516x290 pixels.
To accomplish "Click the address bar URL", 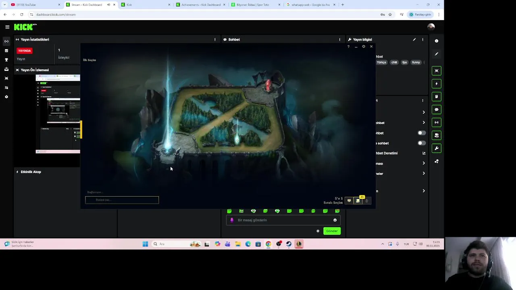I will [56, 14].
